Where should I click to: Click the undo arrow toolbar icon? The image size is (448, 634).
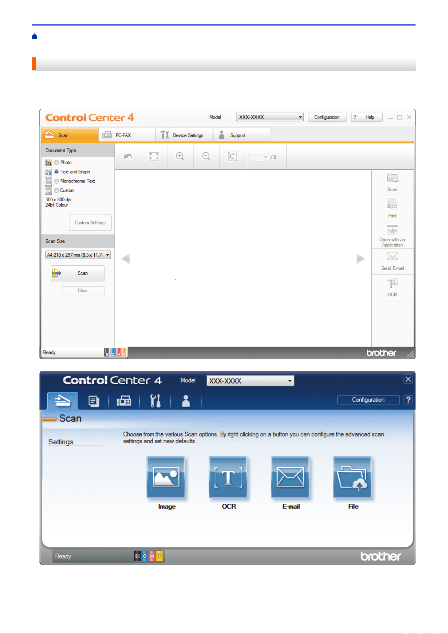click(x=128, y=157)
